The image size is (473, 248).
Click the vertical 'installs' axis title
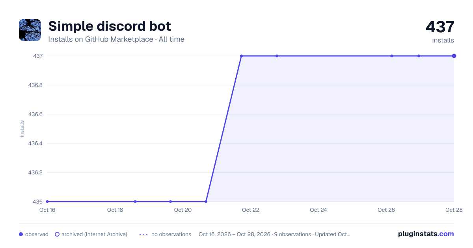coord(22,129)
